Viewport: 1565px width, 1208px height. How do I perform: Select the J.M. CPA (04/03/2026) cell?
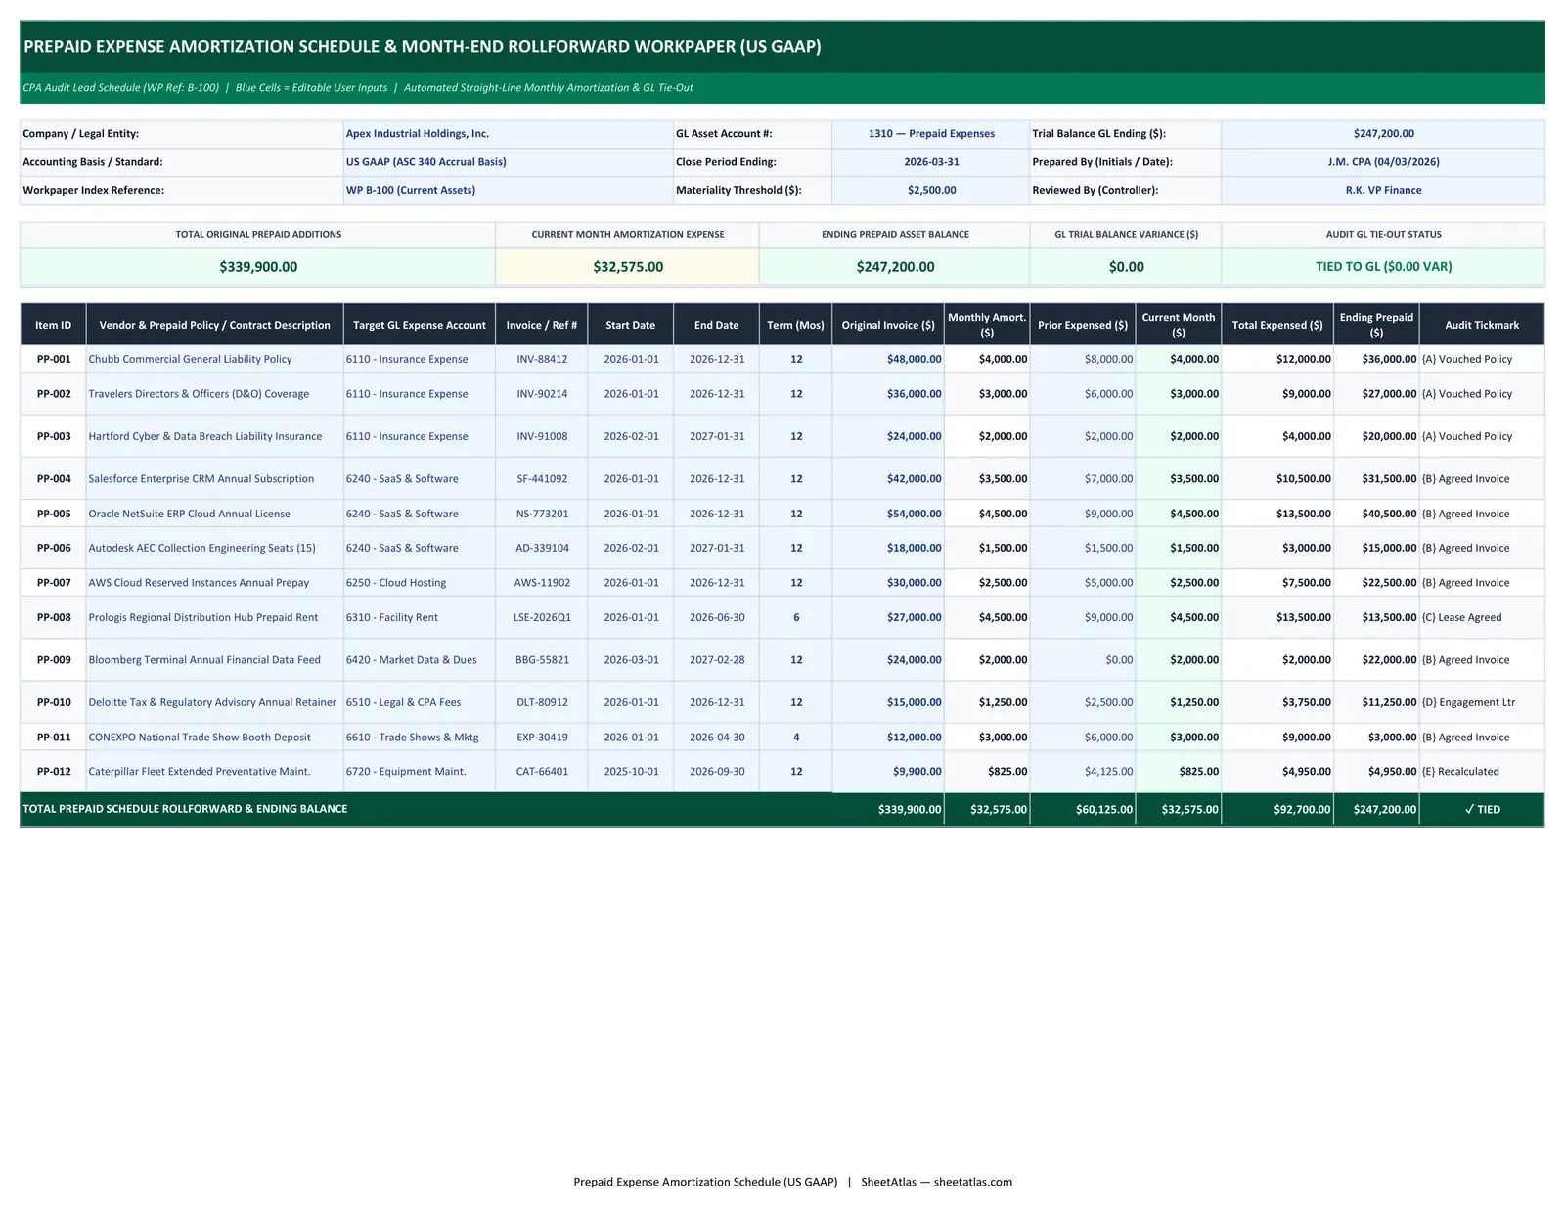pyautogui.click(x=1383, y=162)
